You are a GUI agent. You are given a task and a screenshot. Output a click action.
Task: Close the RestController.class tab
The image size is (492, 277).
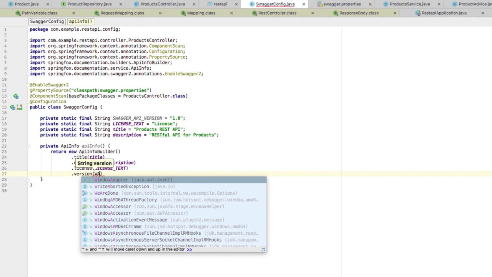(312, 13)
